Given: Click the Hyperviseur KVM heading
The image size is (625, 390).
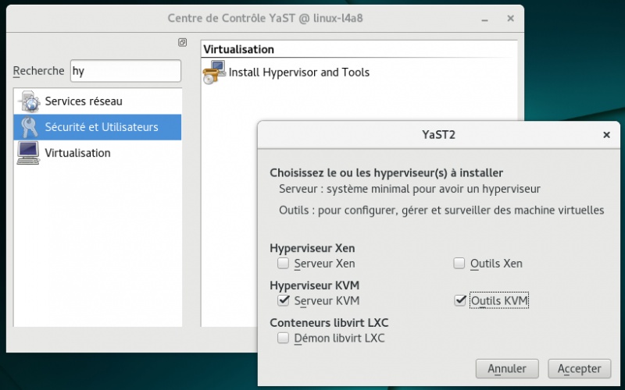Looking at the screenshot, I should (315, 285).
